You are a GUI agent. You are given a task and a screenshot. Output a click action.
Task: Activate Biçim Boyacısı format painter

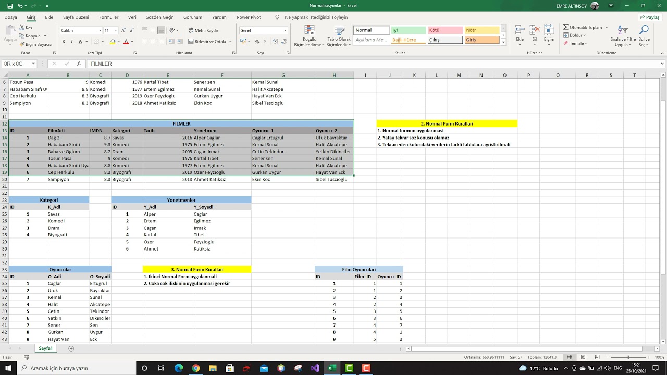[x=35, y=44]
